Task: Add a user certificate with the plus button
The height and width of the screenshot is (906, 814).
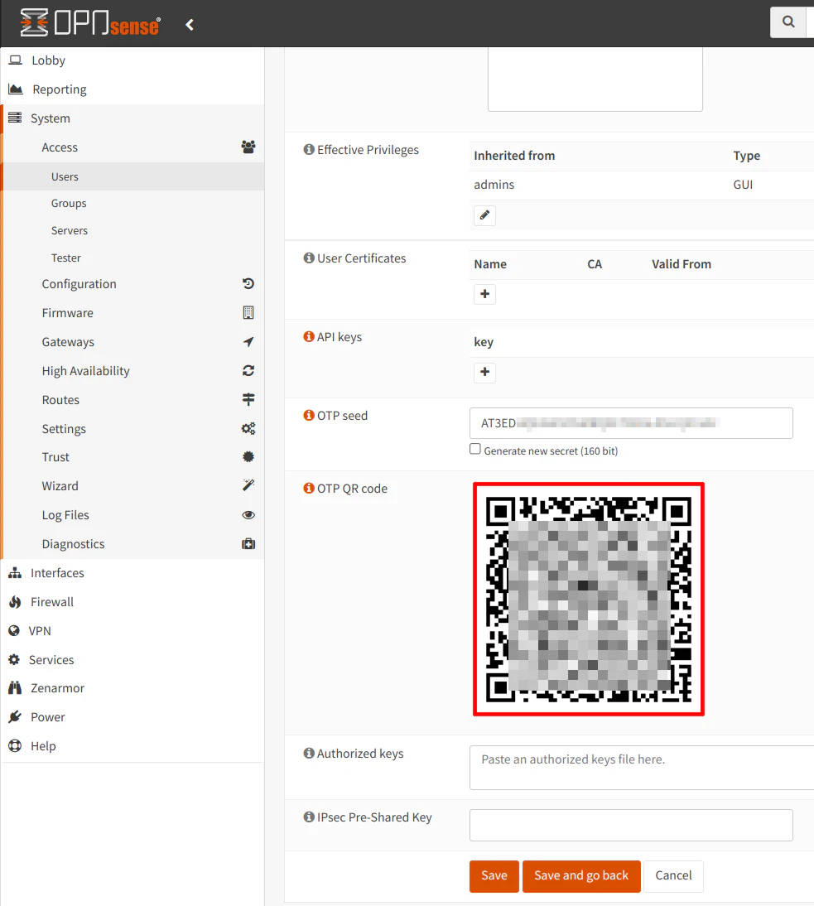Action: (x=484, y=294)
